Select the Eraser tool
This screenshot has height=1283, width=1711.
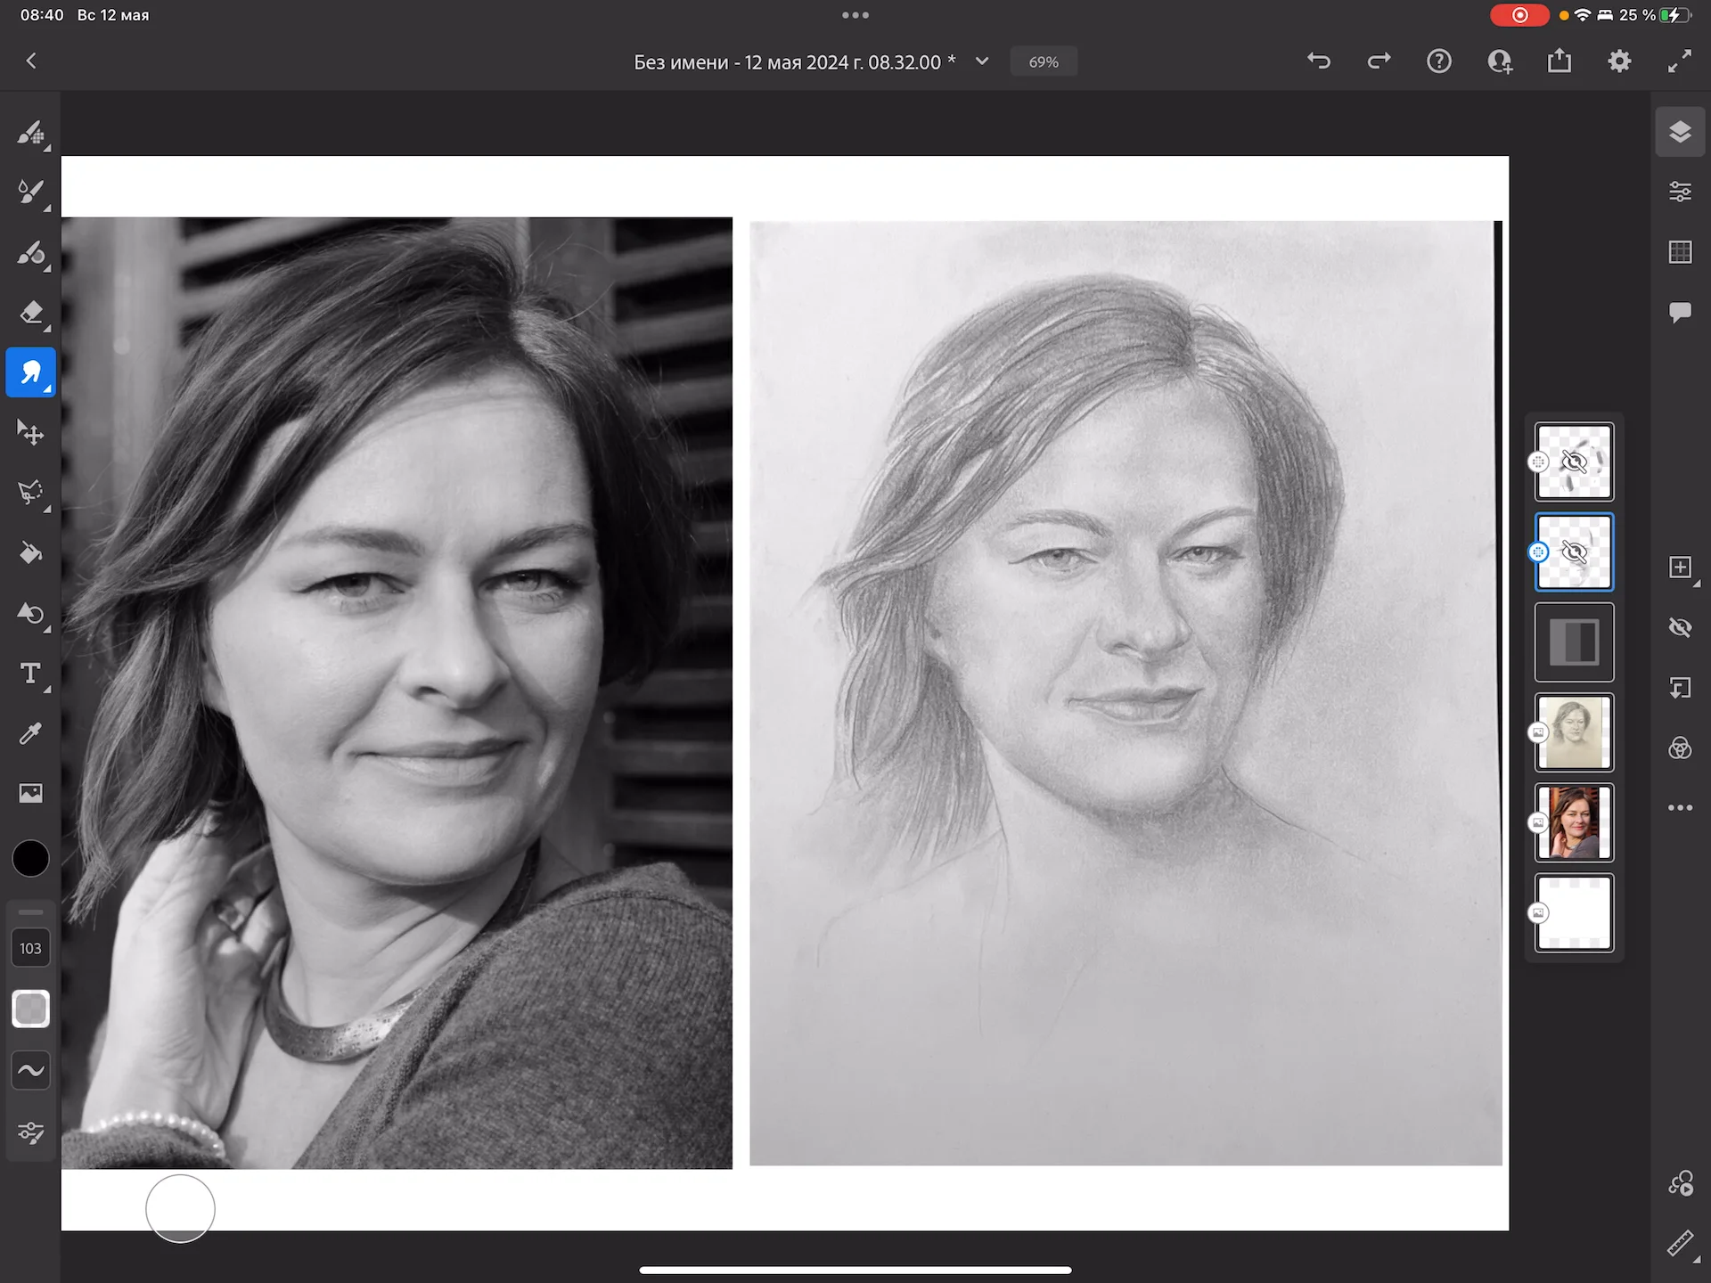point(30,313)
